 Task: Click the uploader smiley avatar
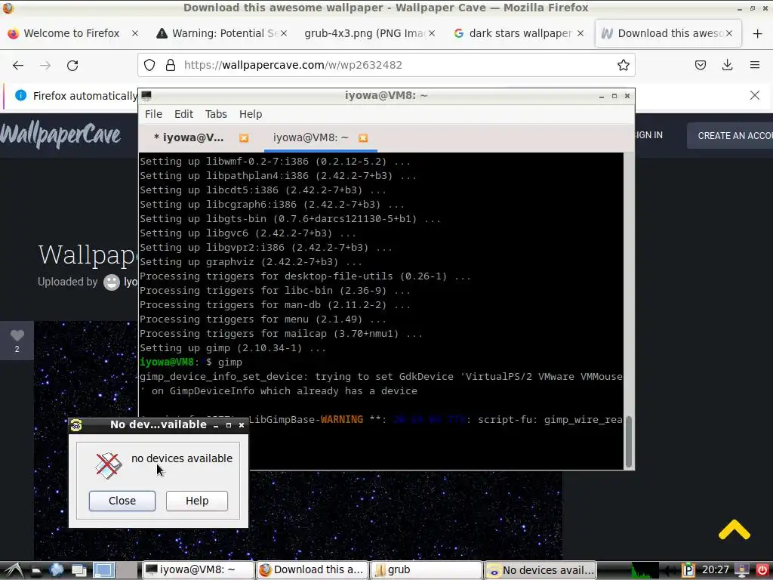pos(112,282)
